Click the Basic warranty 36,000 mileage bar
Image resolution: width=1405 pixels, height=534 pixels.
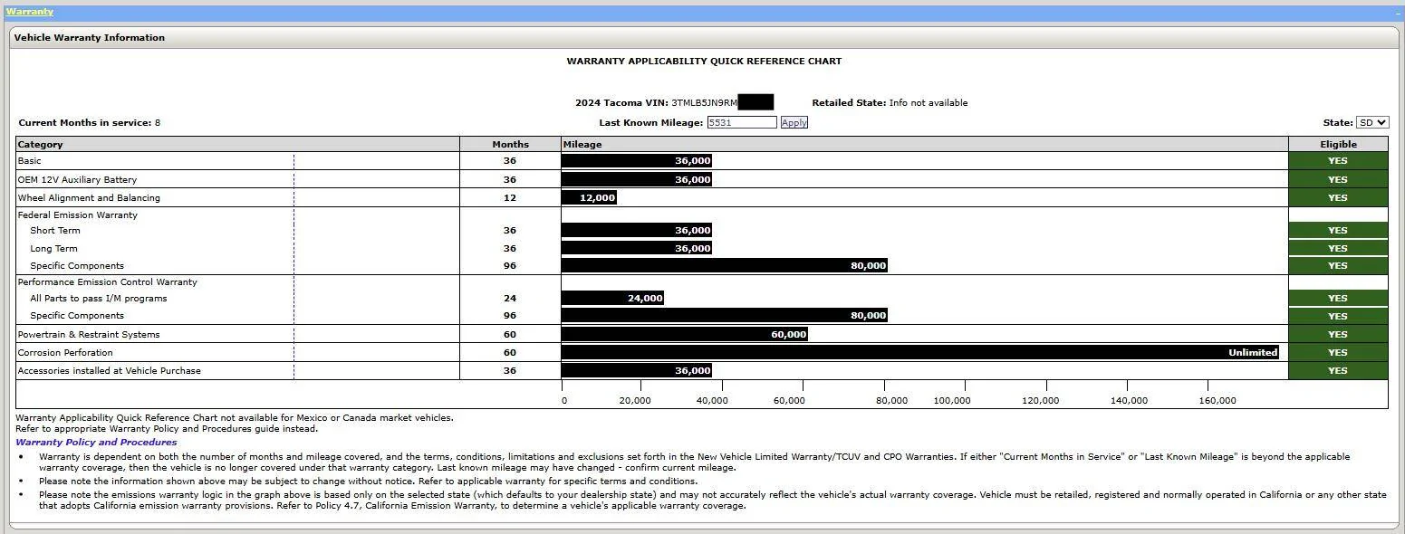point(636,161)
